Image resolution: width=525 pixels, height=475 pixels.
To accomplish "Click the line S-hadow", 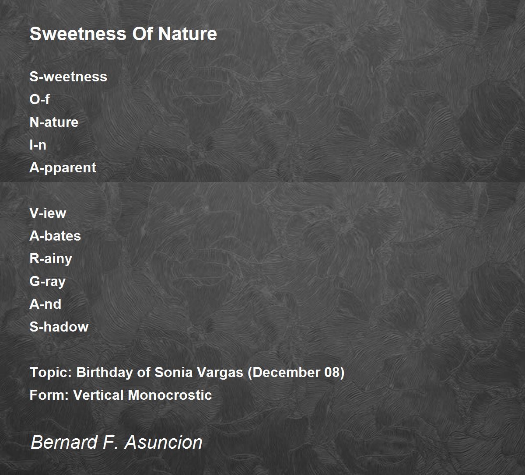I will coord(59,327).
